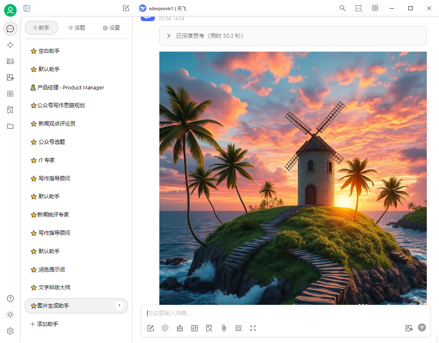Collapse the assistants sidebar panel
The image size is (439, 343).
point(27,8)
